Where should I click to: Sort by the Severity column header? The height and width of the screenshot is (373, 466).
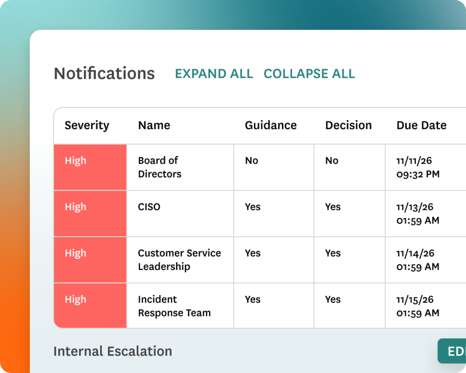coord(87,125)
